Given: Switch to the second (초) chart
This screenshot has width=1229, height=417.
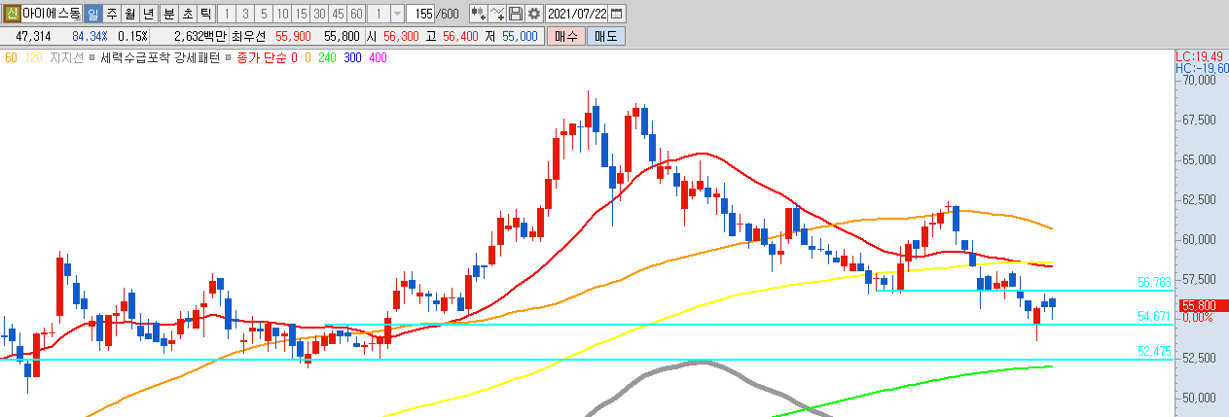Looking at the screenshot, I should tap(187, 14).
